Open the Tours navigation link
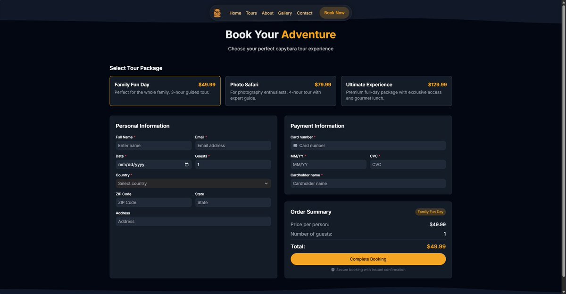The image size is (566, 294). click(251, 13)
